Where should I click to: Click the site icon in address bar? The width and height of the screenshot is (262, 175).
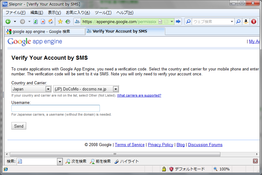(77, 22)
